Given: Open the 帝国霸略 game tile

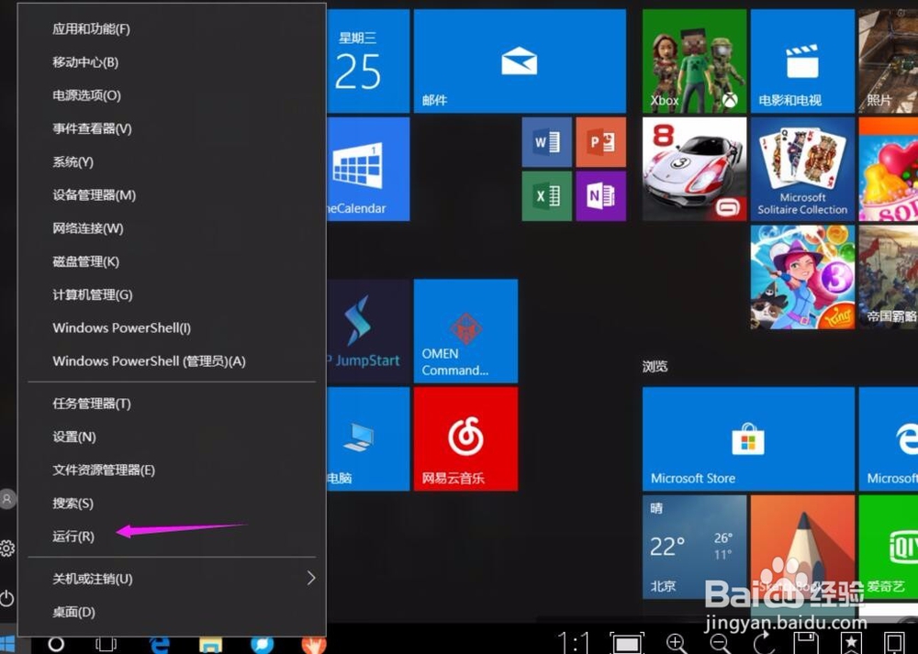Looking at the screenshot, I should [x=888, y=277].
